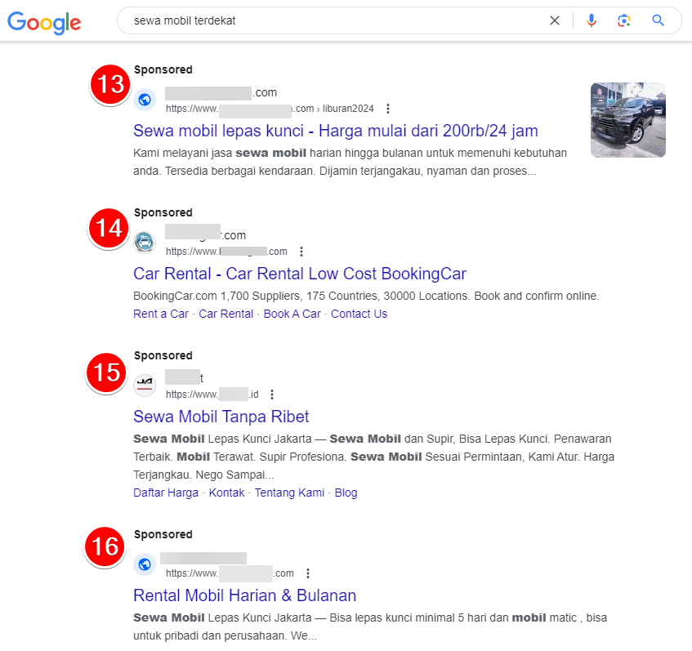Click favicon of Sewa Mobil Tanpa Ribet ad
The image size is (692, 651).
145,386
